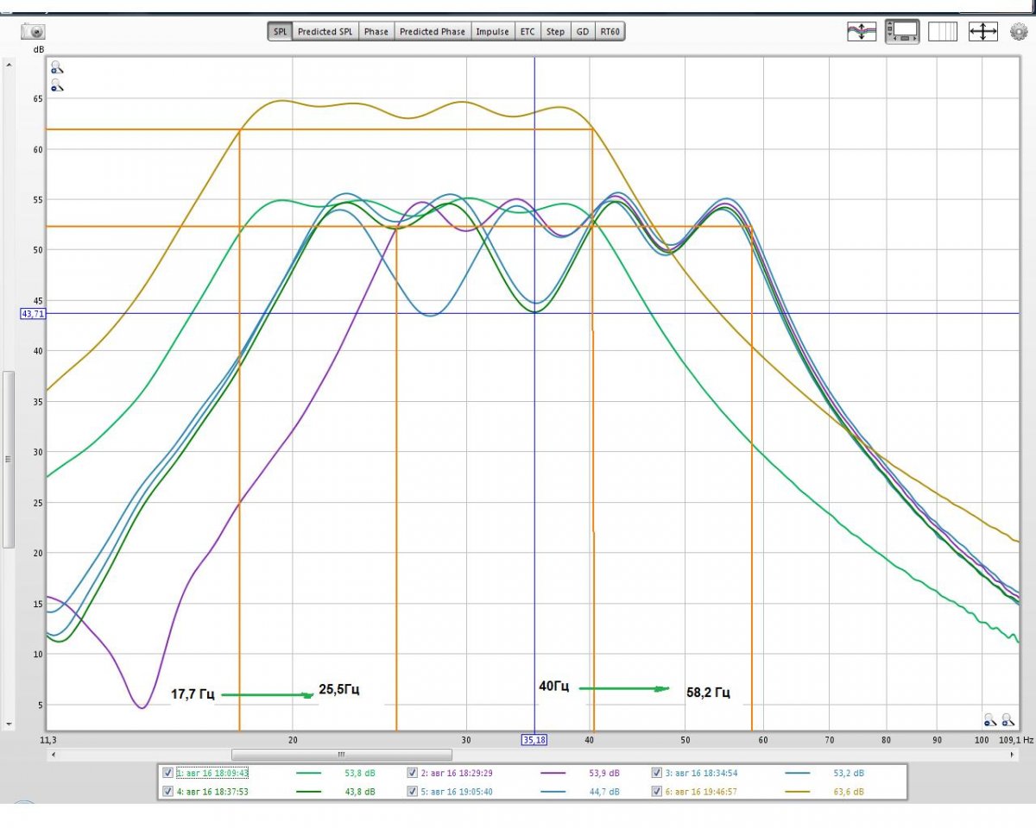
Task: Switch to the Impulse tab
Action: pos(492,32)
